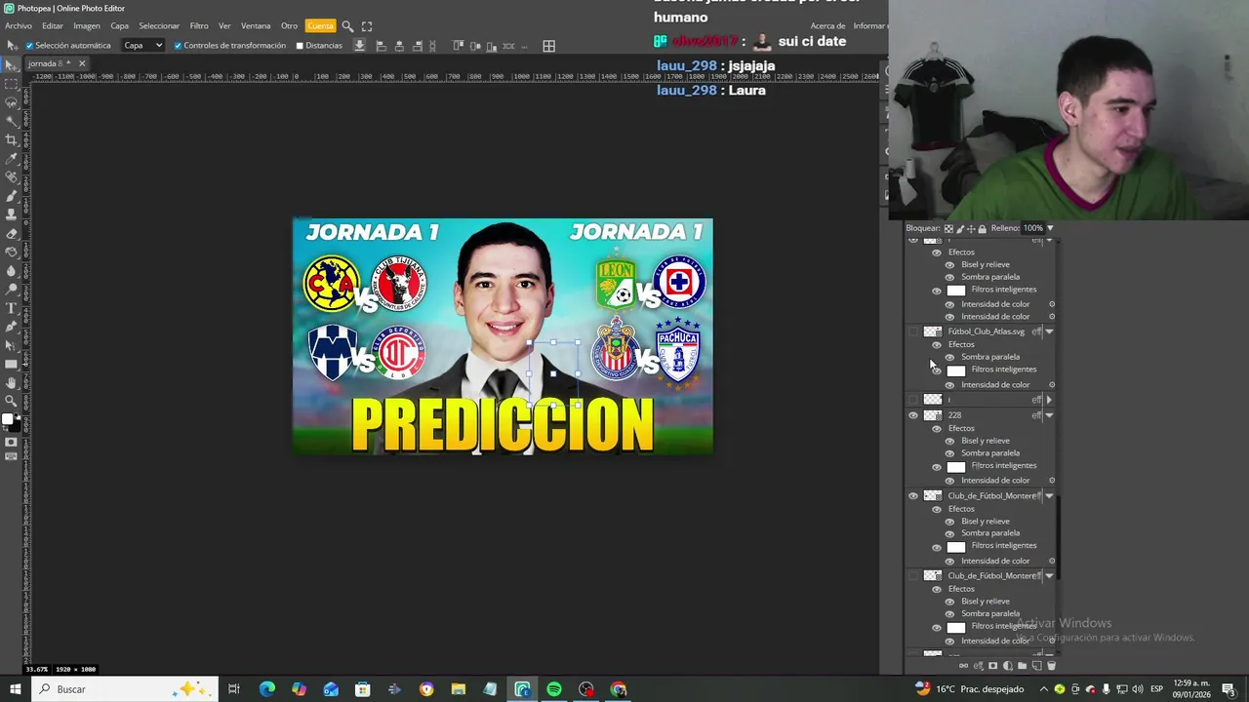Click the foreground white color swatch
Image resolution: width=1249 pixels, height=702 pixels.
(7, 419)
